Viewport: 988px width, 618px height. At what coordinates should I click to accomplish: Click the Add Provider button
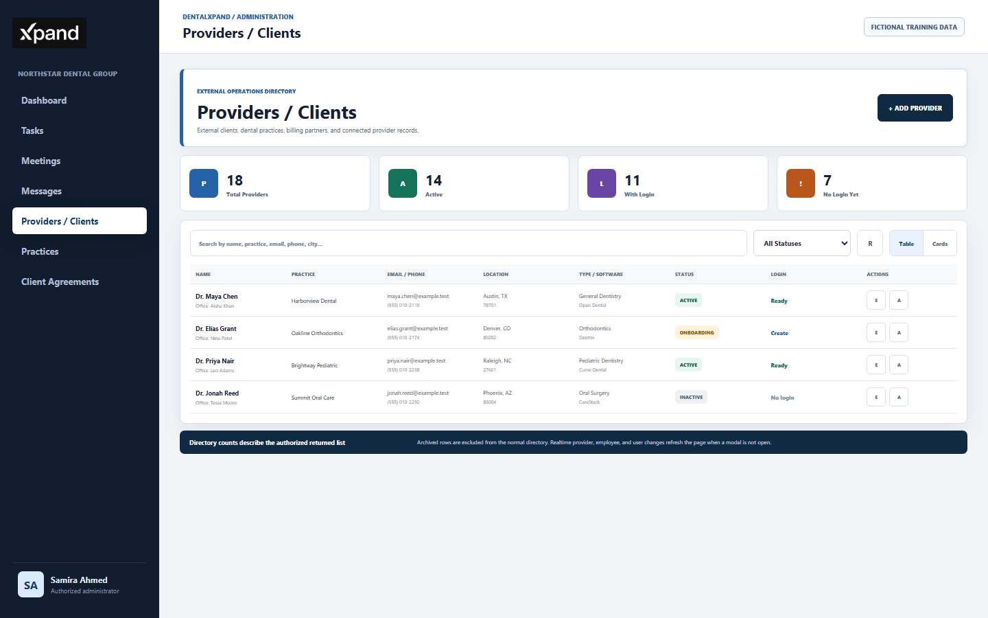915,108
